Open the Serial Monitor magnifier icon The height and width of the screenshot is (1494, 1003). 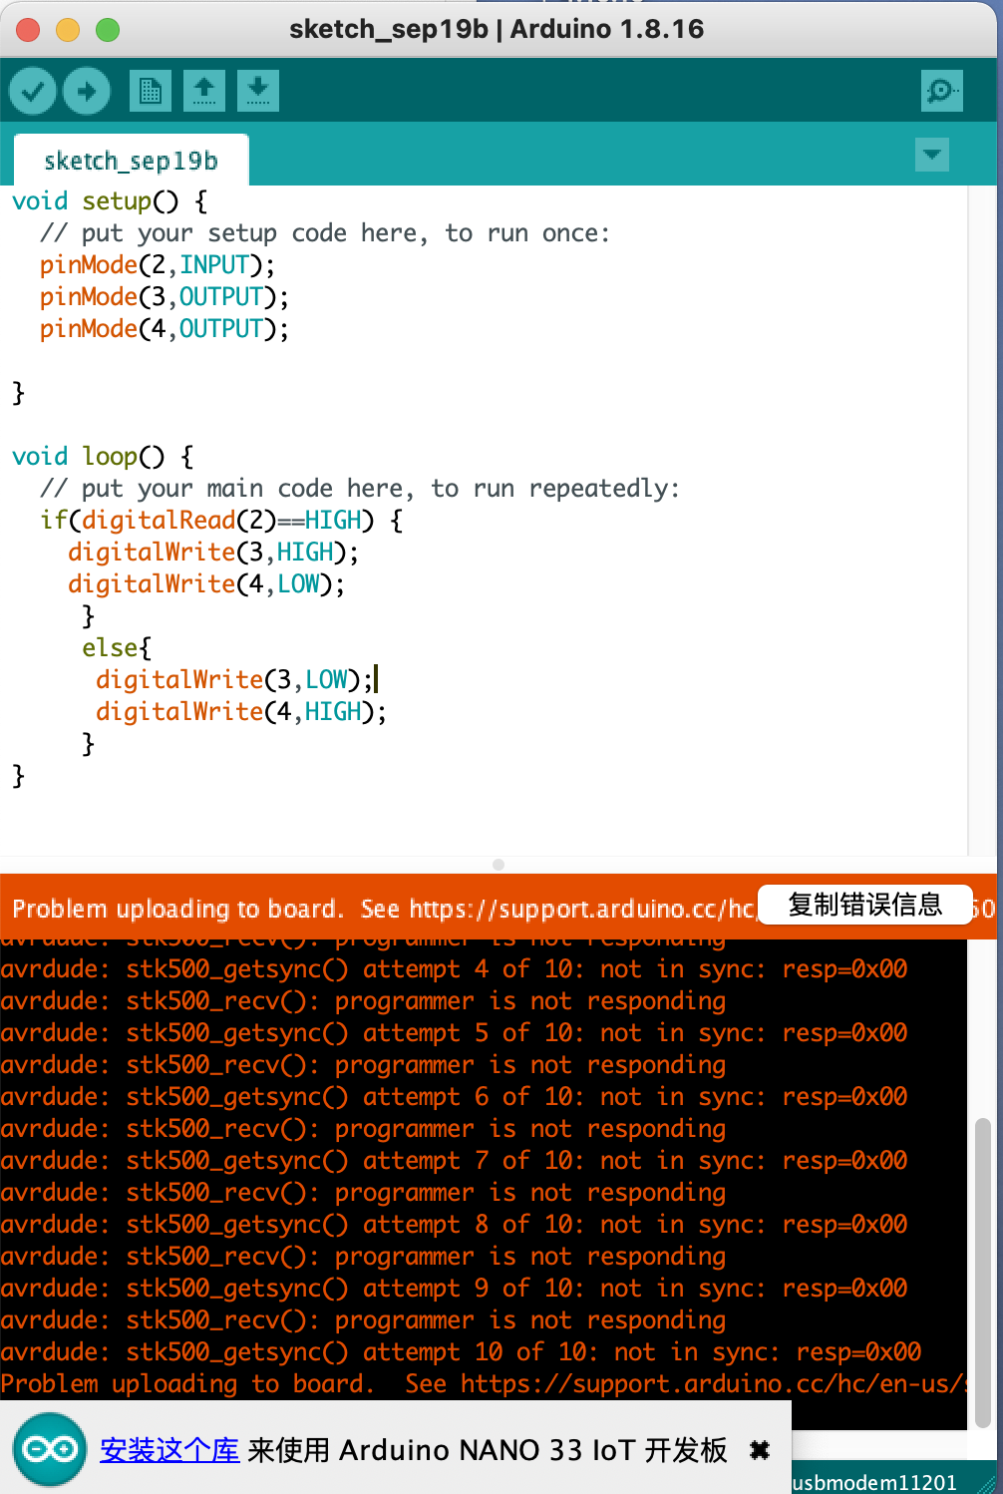tap(942, 91)
